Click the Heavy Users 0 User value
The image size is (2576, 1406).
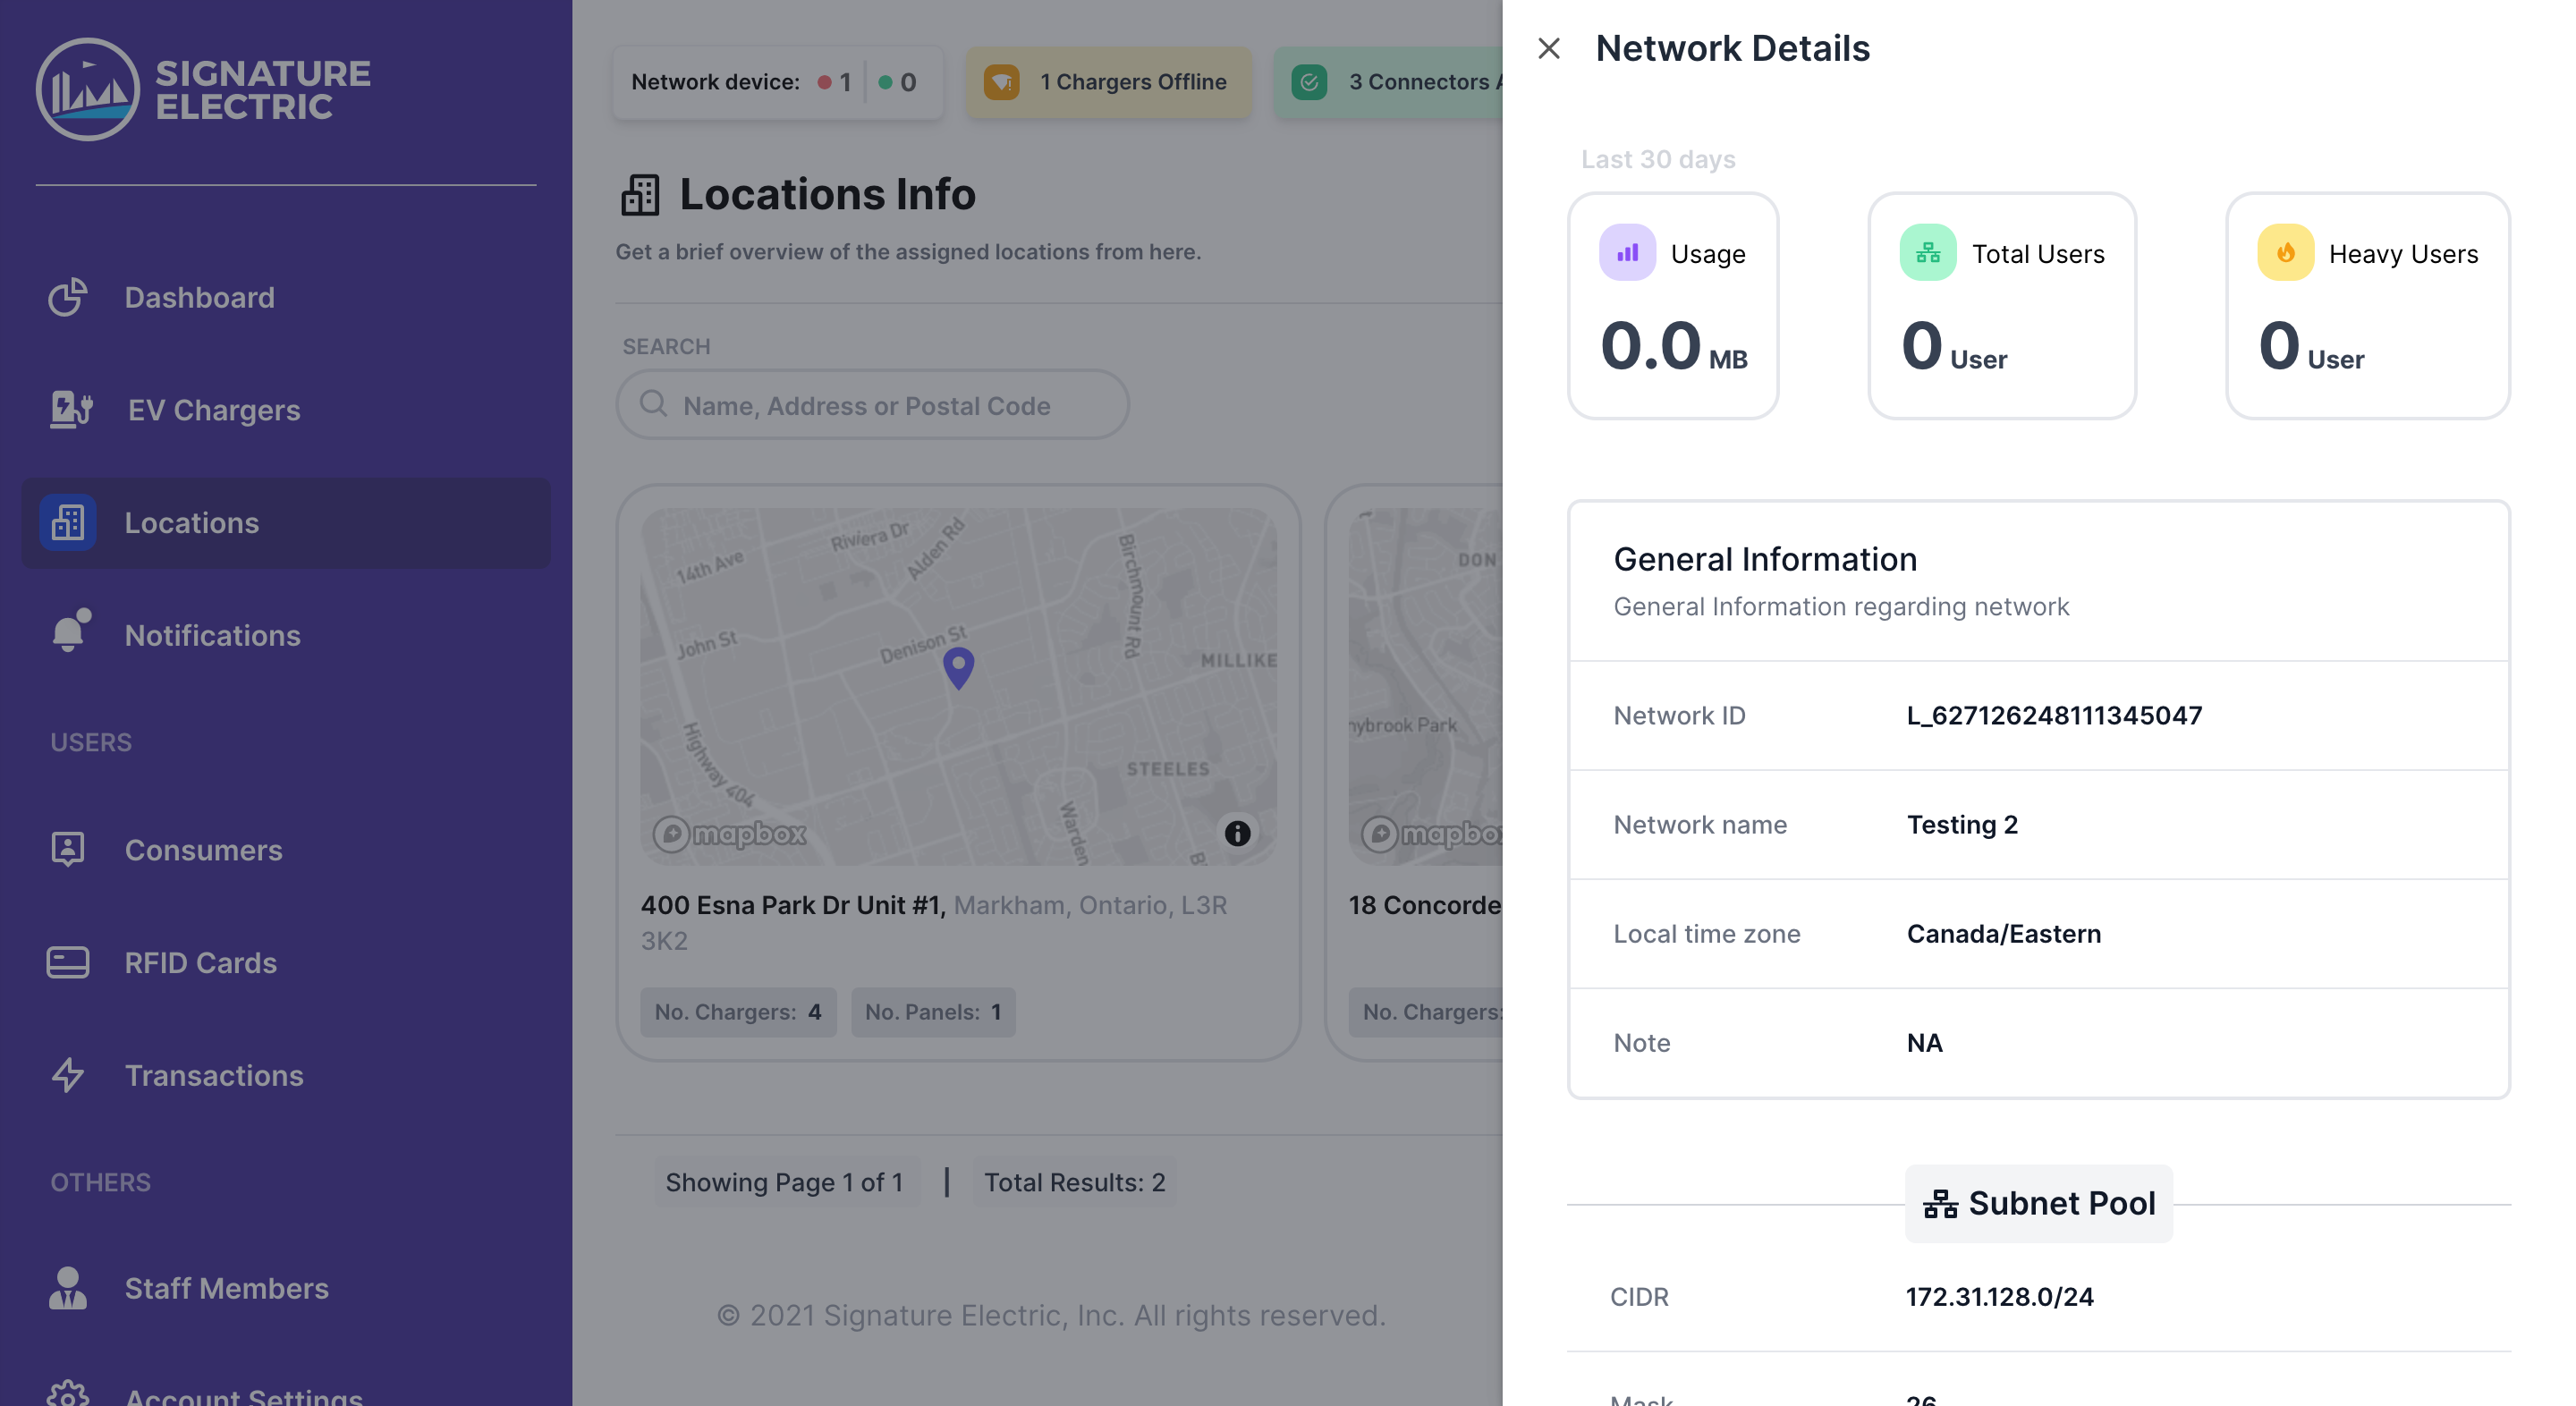[2311, 347]
